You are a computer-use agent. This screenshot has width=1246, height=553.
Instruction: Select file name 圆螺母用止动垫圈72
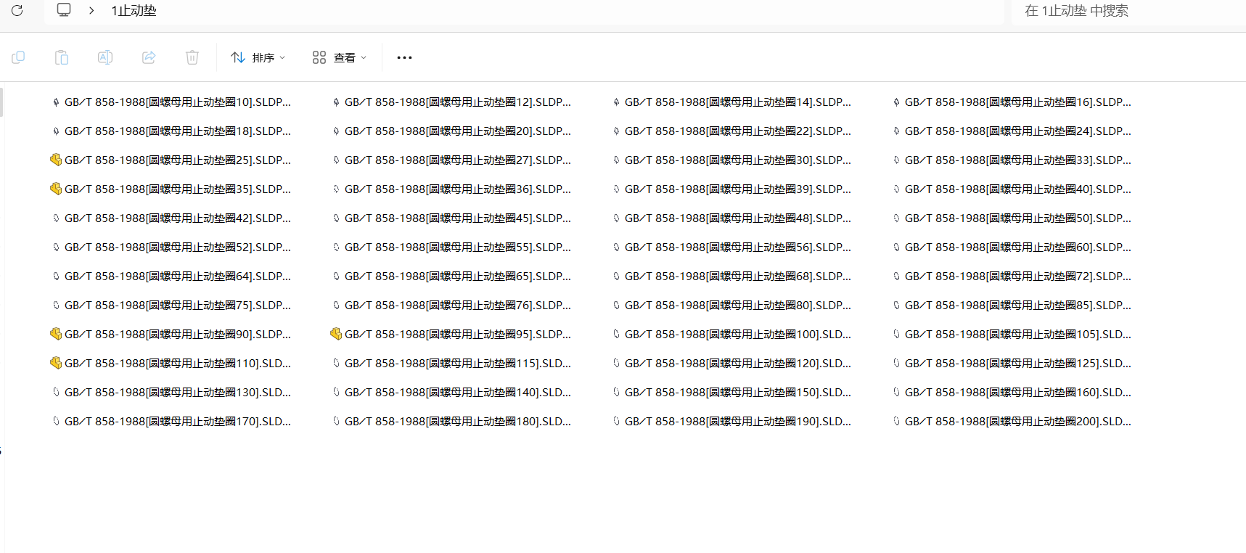coord(1017,276)
